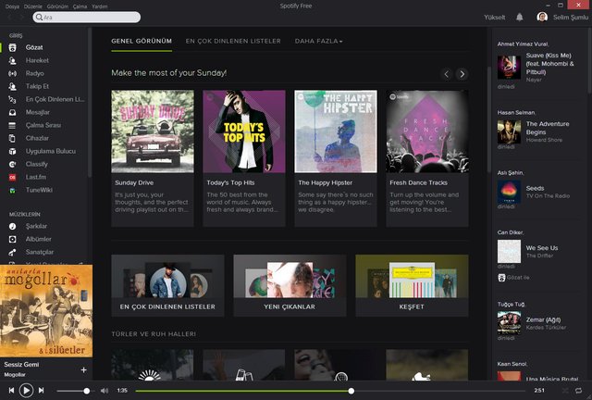Click the Moğollar artist name under title

tap(15, 375)
